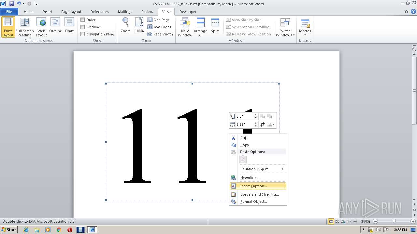Open a New Window of document

pos(185,27)
